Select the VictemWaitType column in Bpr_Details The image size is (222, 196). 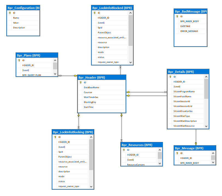coord(186,116)
